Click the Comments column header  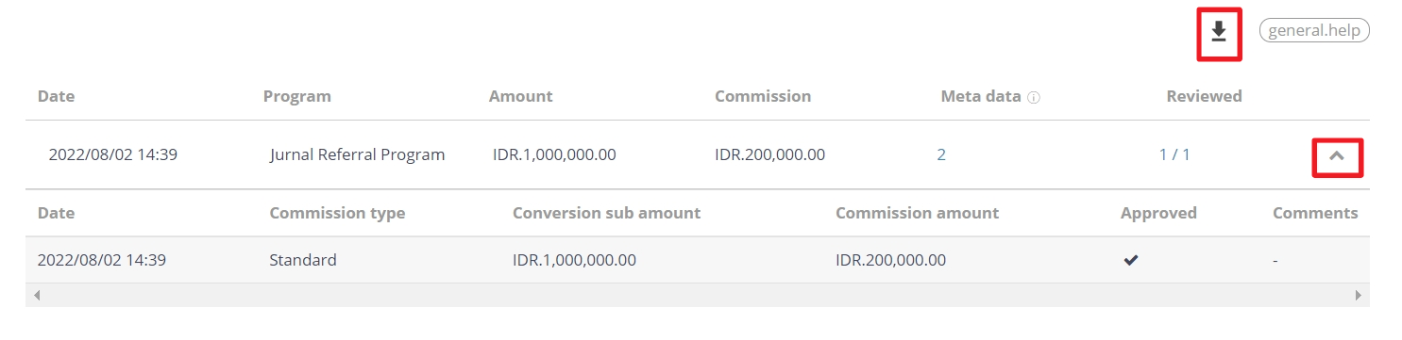[1315, 213]
